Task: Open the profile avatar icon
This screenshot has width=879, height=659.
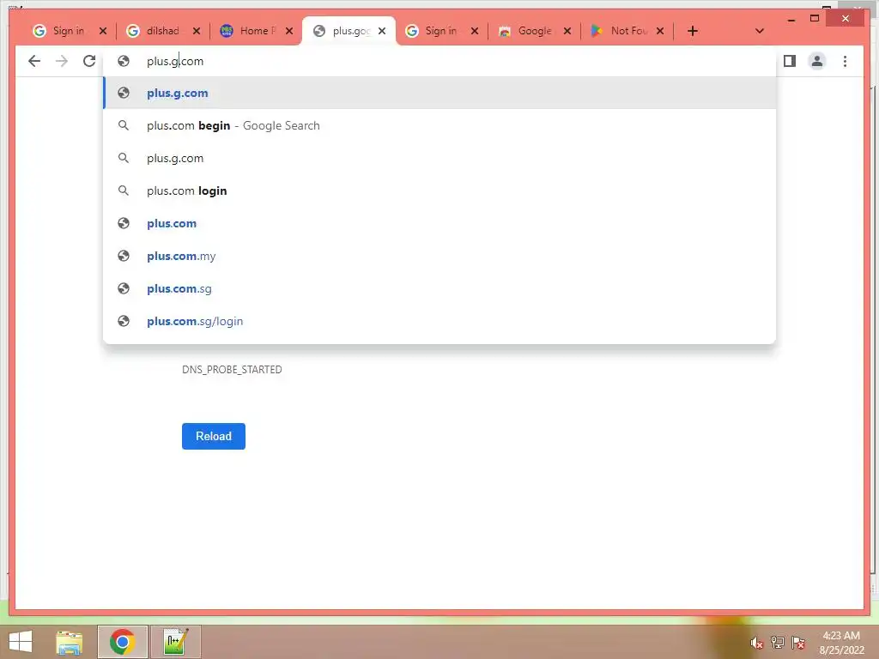Action: [817, 61]
